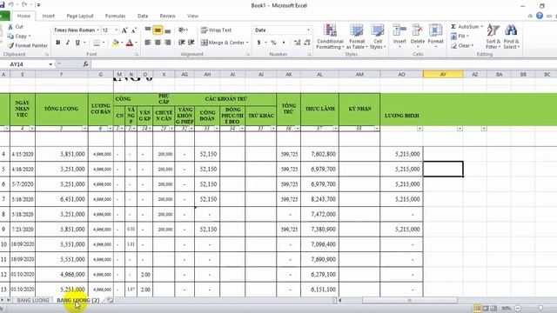Screen dimensions: 557x313
Task: Click the Orientation text icon
Action: pyautogui.click(x=183, y=30)
